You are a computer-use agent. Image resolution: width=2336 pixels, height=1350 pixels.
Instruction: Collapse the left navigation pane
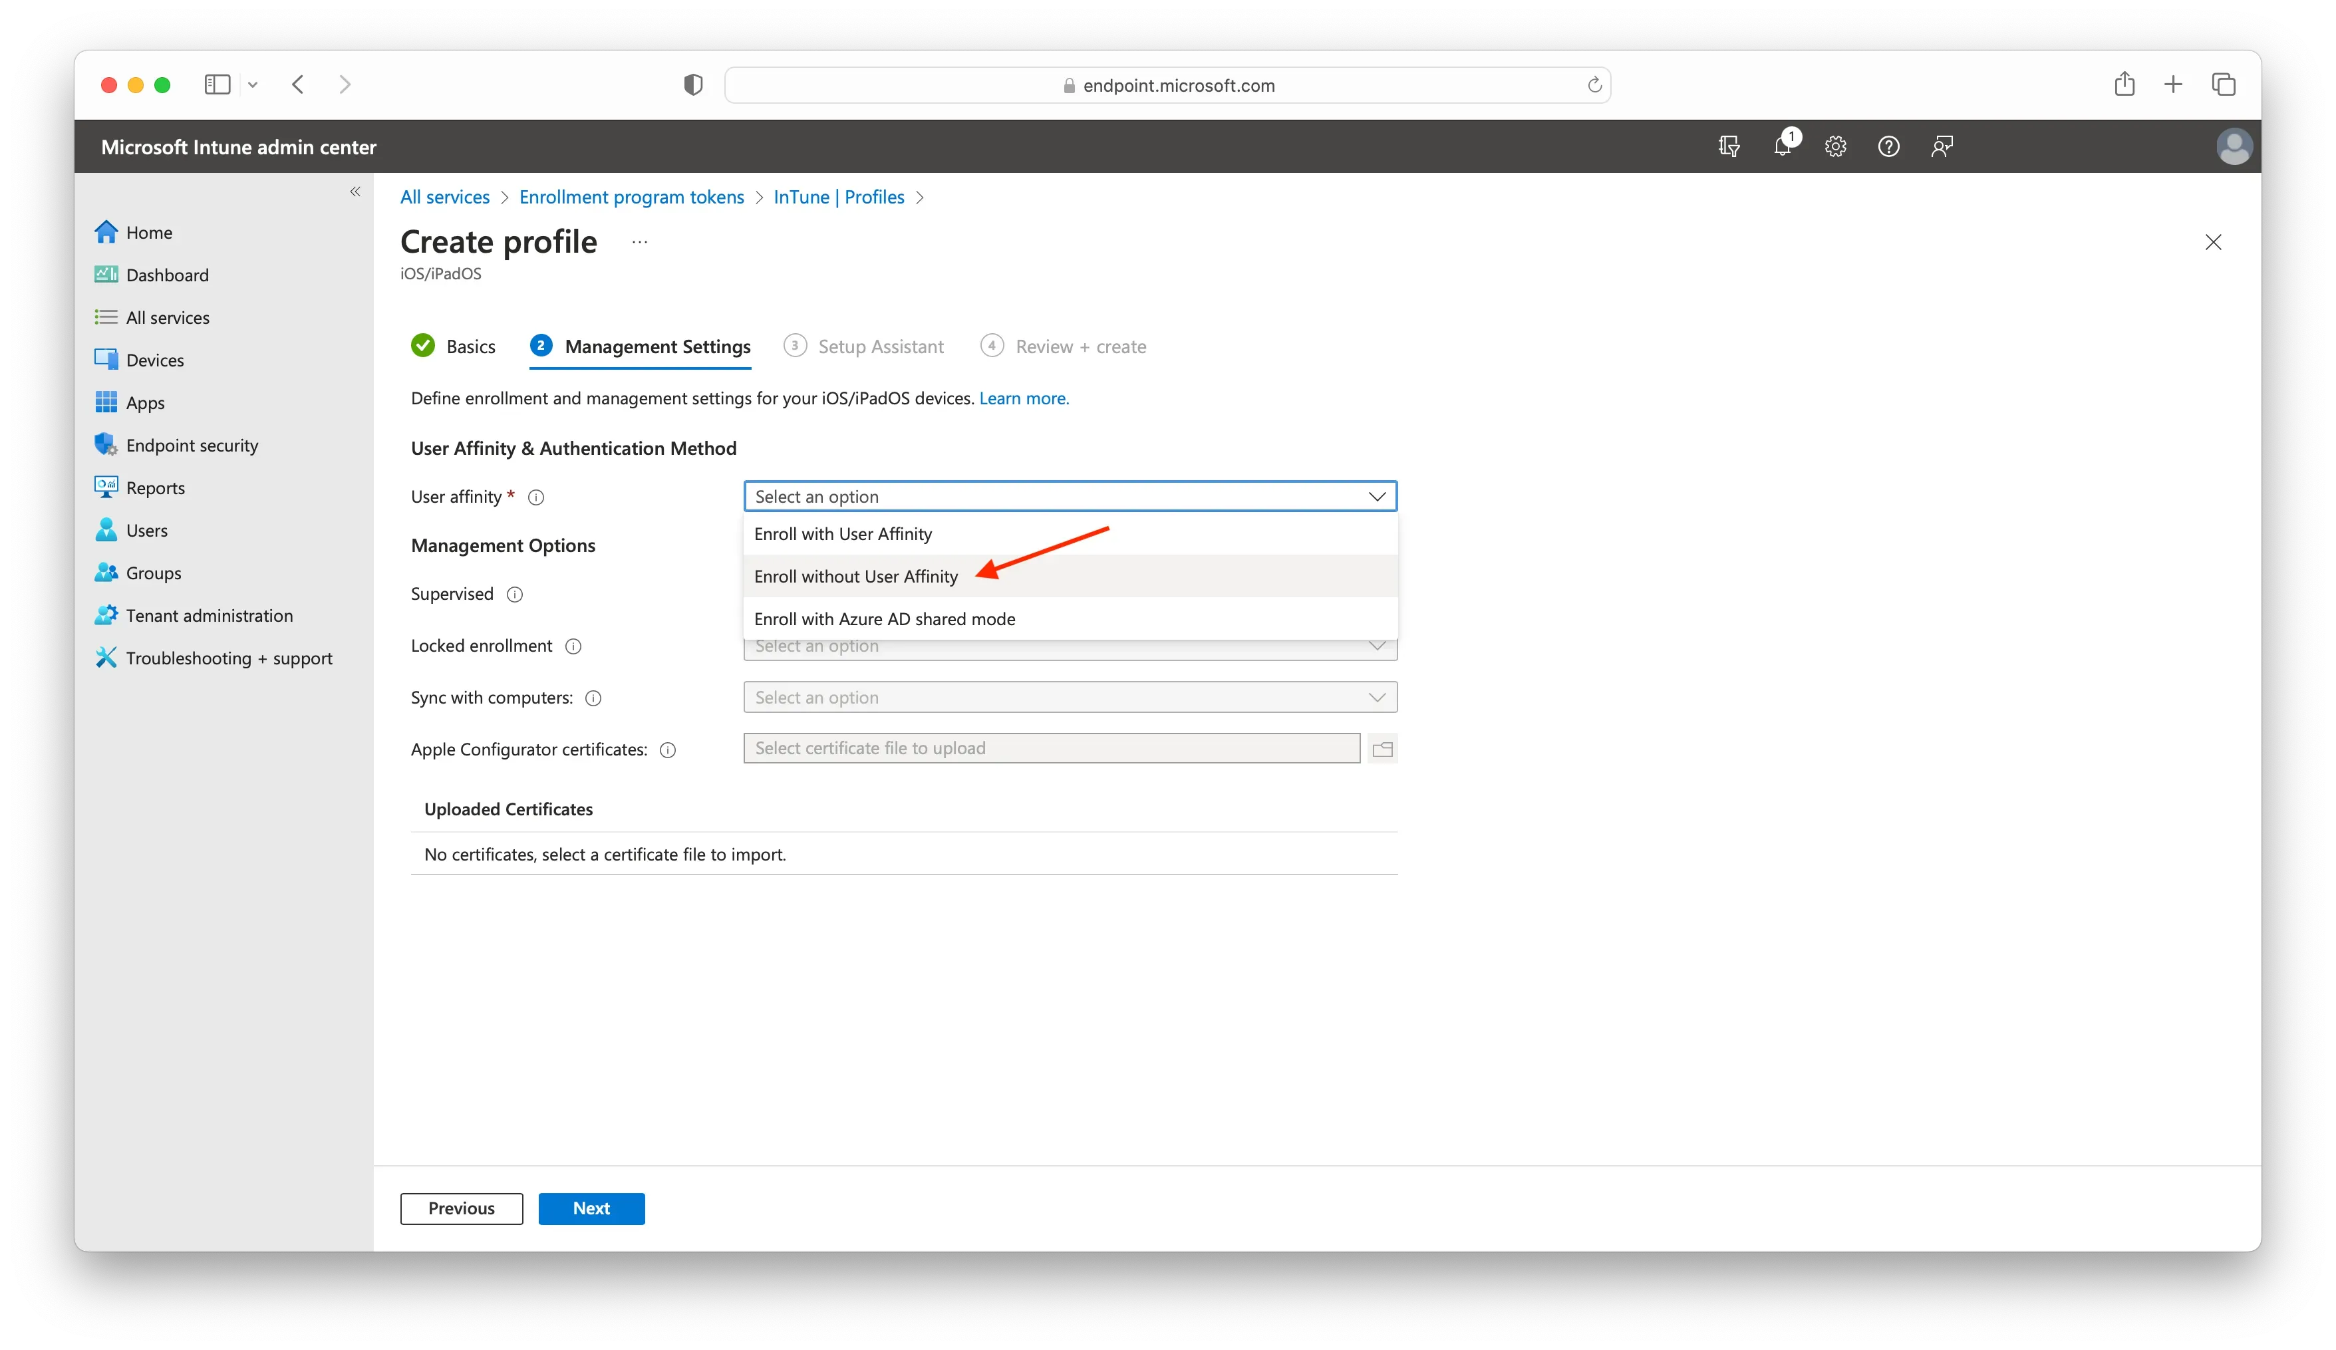click(x=355, y=191)
